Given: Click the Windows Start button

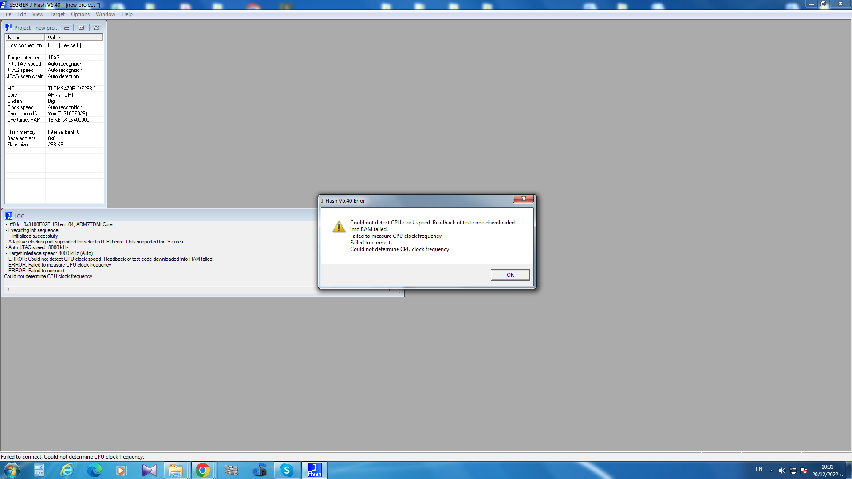Looking at the screenshot, I should (12, 470).
